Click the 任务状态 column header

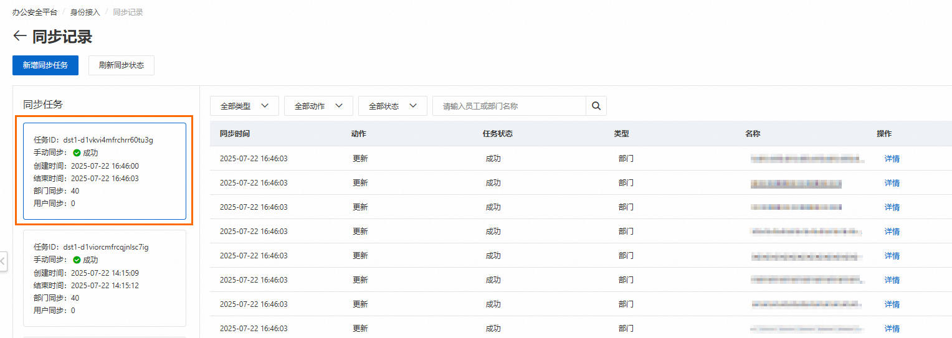(498, 134)
